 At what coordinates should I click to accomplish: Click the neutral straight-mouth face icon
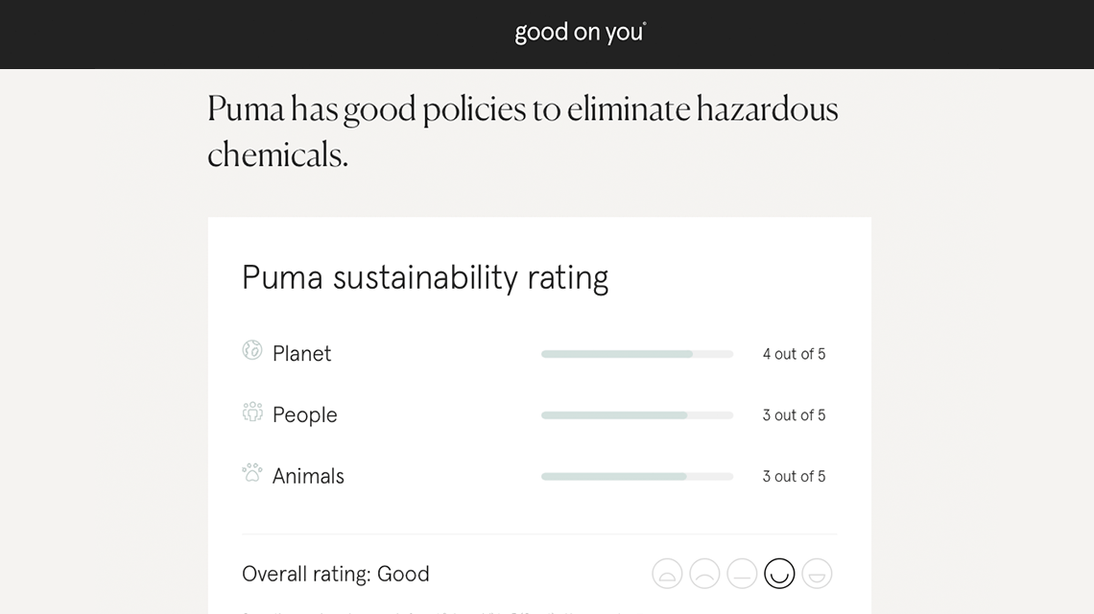742,574
